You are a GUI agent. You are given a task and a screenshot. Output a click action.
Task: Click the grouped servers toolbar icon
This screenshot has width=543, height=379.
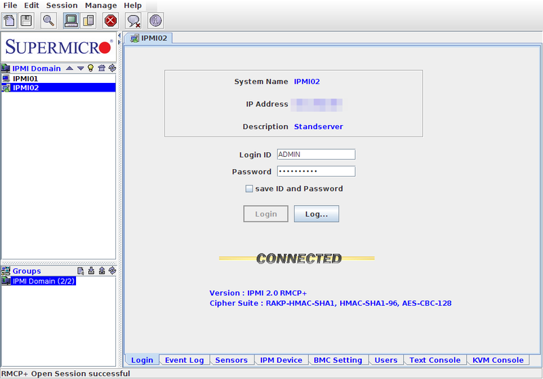(89, 20)
